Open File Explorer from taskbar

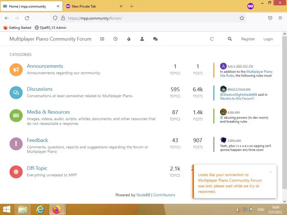22,209
